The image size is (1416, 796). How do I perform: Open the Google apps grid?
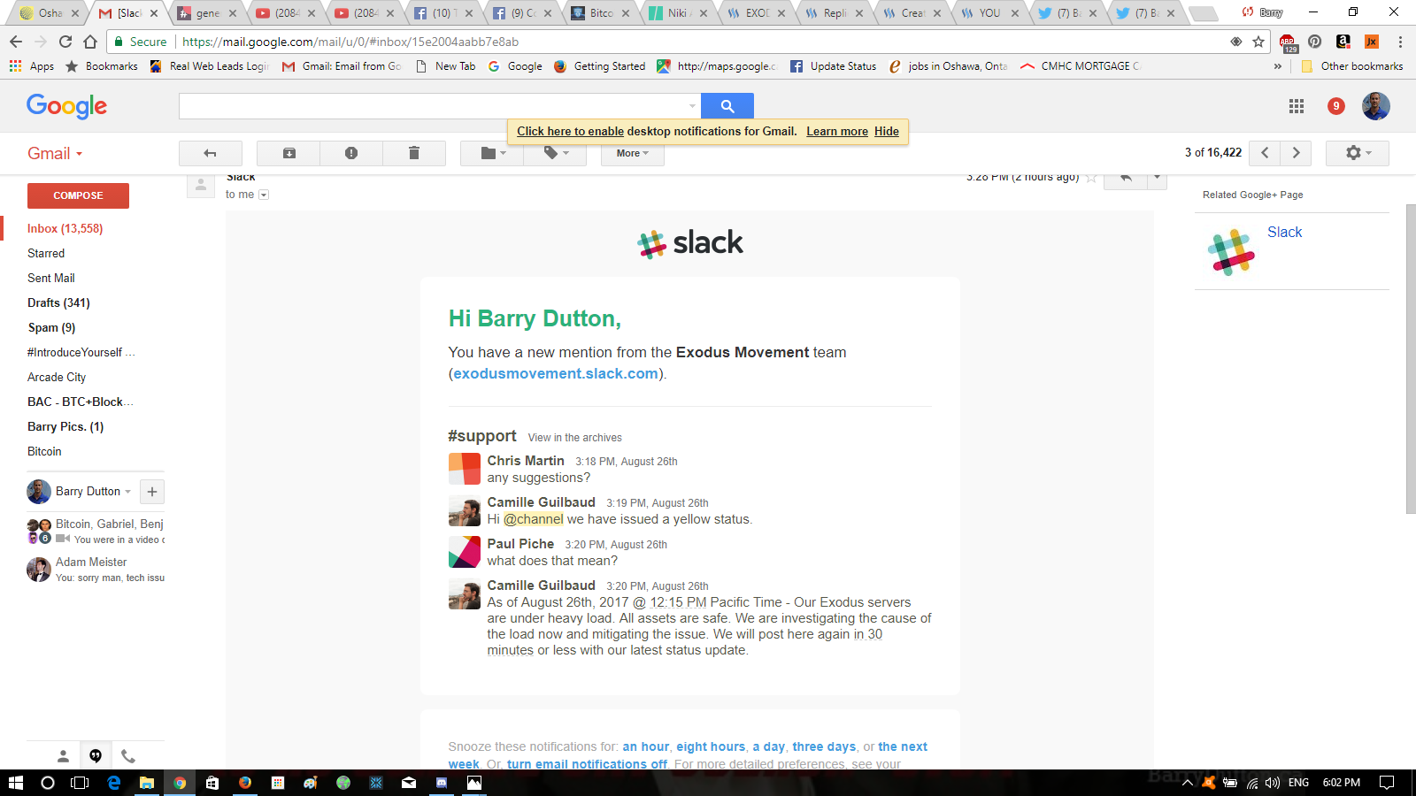[1297, 106]
